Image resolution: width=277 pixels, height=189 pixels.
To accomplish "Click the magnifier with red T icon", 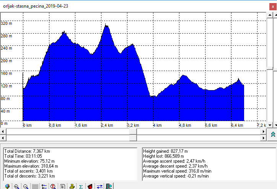I will [53, 186].
